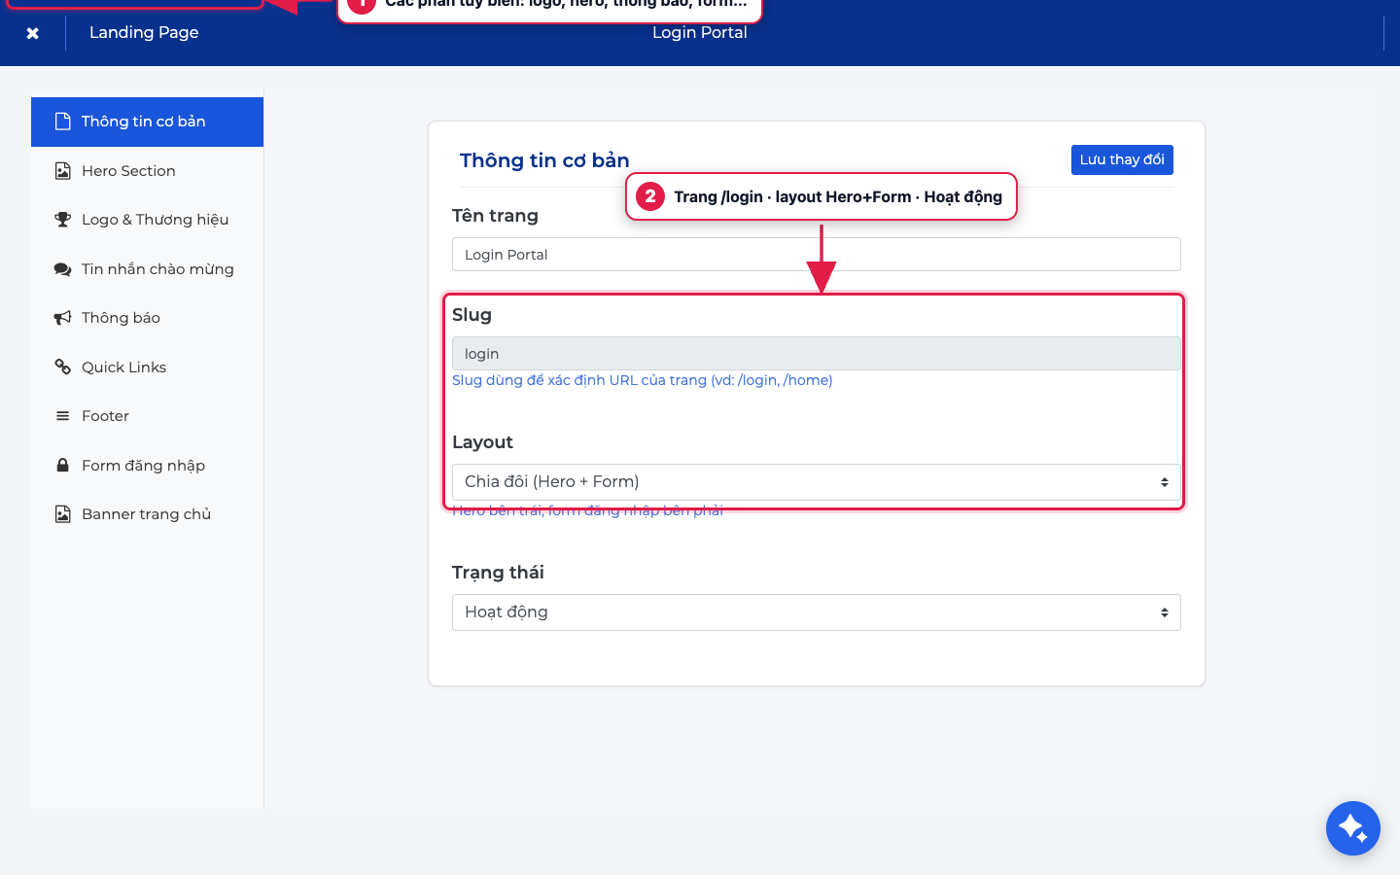The image size is (1400, 875).
Task: Click the Trạng thái label
Action: coord(498,573)
